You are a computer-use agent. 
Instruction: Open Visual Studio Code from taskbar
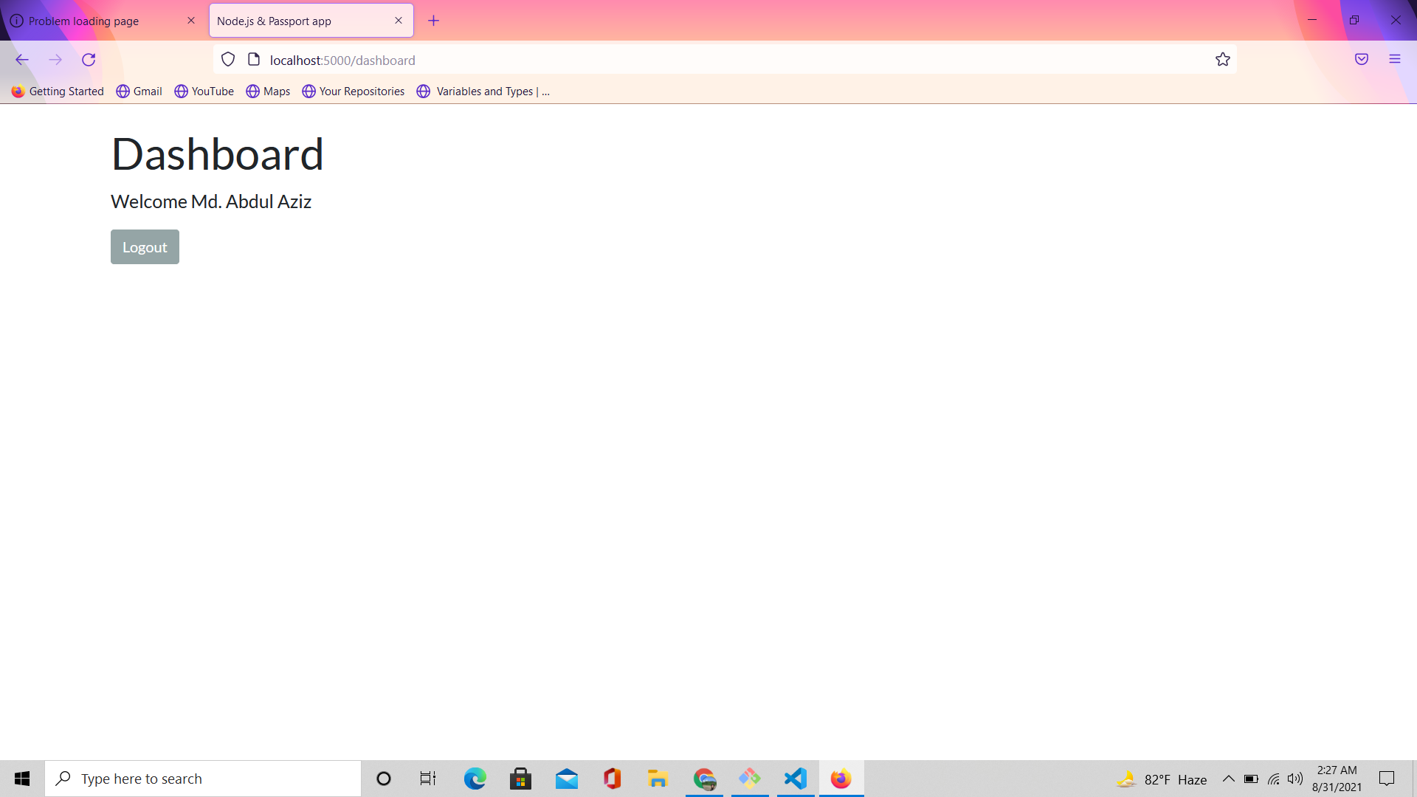click(796, 779)
